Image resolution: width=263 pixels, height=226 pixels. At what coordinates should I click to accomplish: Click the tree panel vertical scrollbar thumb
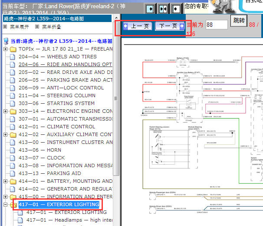pyautogui.click(x=116, y=99)
